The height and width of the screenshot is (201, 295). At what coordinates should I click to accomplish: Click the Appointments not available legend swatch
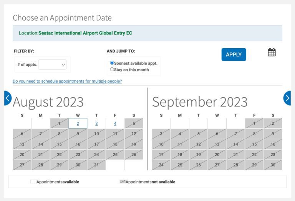pos(123,181)
